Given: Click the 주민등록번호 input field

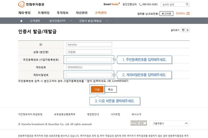Looking at the screenshot, I should 89,60.
